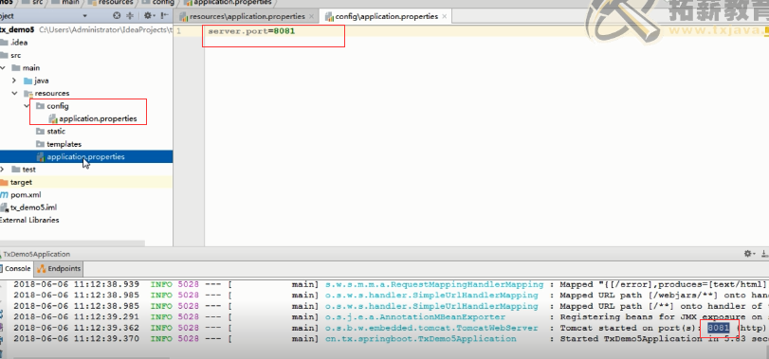This screenshot has width=769, height=359.
Task: Expand the java folder arrow
Action: [x=14, y=81]
